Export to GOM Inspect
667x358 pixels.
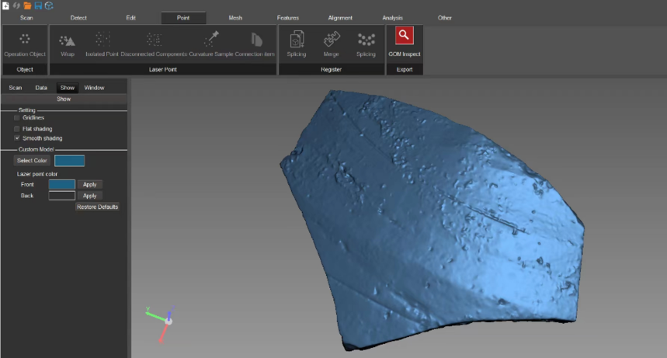tap(404, 43)
